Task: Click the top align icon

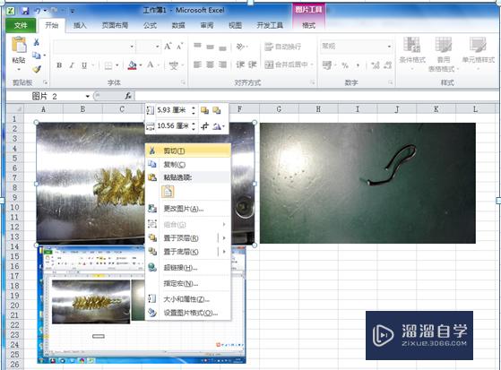Action: (197, 47)
